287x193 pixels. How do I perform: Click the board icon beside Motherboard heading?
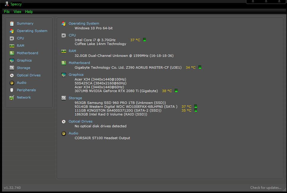coord(63,63)
